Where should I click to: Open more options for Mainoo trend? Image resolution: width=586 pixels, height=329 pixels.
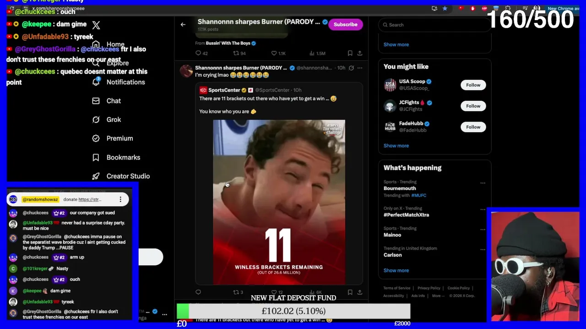[x=483, y=229]
